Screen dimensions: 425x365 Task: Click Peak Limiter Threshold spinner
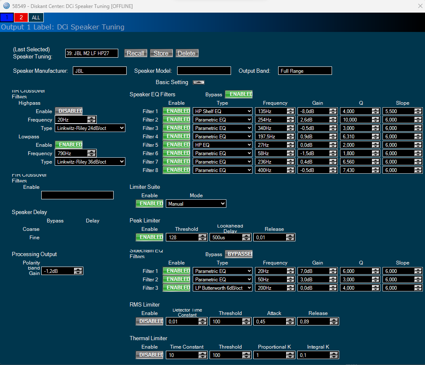click(x=202, y=238)
